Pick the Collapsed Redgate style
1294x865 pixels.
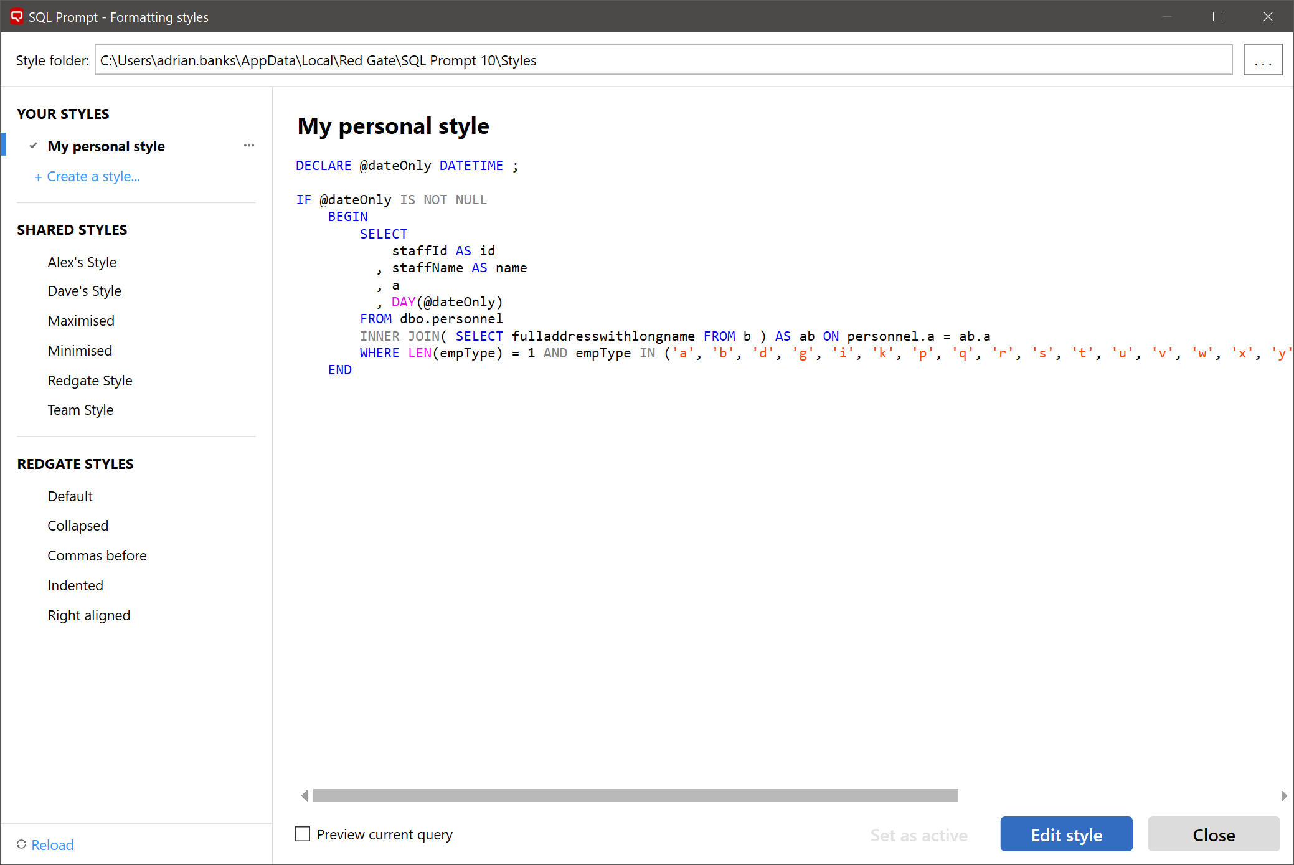(78, 526)
